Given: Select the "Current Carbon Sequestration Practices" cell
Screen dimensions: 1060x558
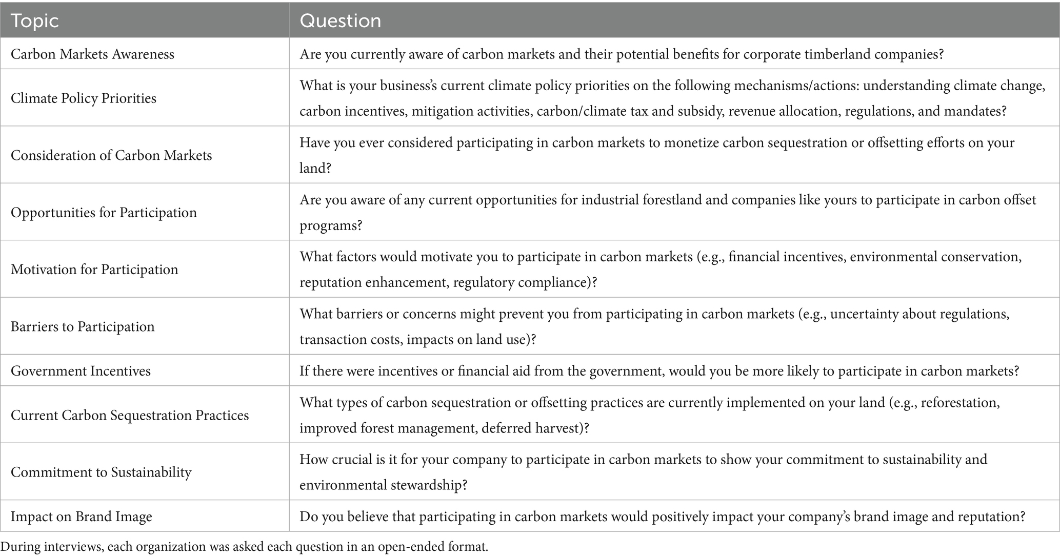Looking at the screenshot, I should pos(130,415).
